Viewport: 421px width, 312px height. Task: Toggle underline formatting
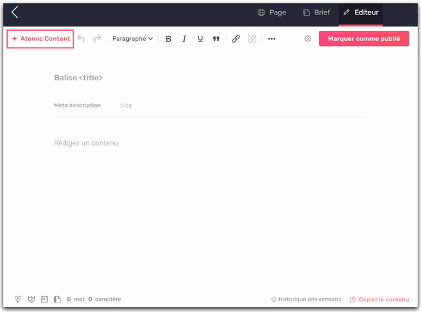point(200,39)
